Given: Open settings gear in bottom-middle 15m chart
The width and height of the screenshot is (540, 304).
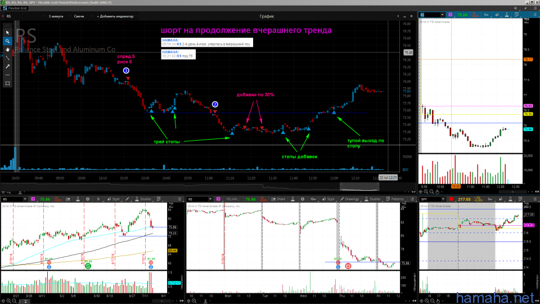Looking at the screenshot, I should point(303,199).
